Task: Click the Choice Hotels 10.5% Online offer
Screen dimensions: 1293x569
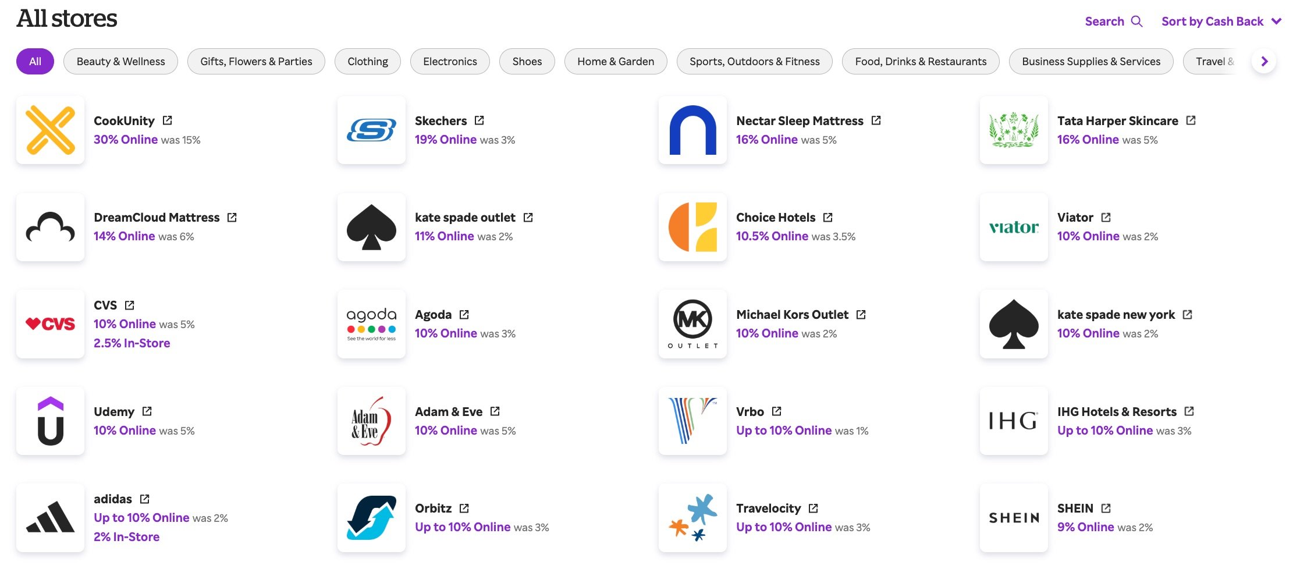Action: 772,236
